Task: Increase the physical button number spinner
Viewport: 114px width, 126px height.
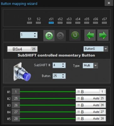Action: coord(35,34)
